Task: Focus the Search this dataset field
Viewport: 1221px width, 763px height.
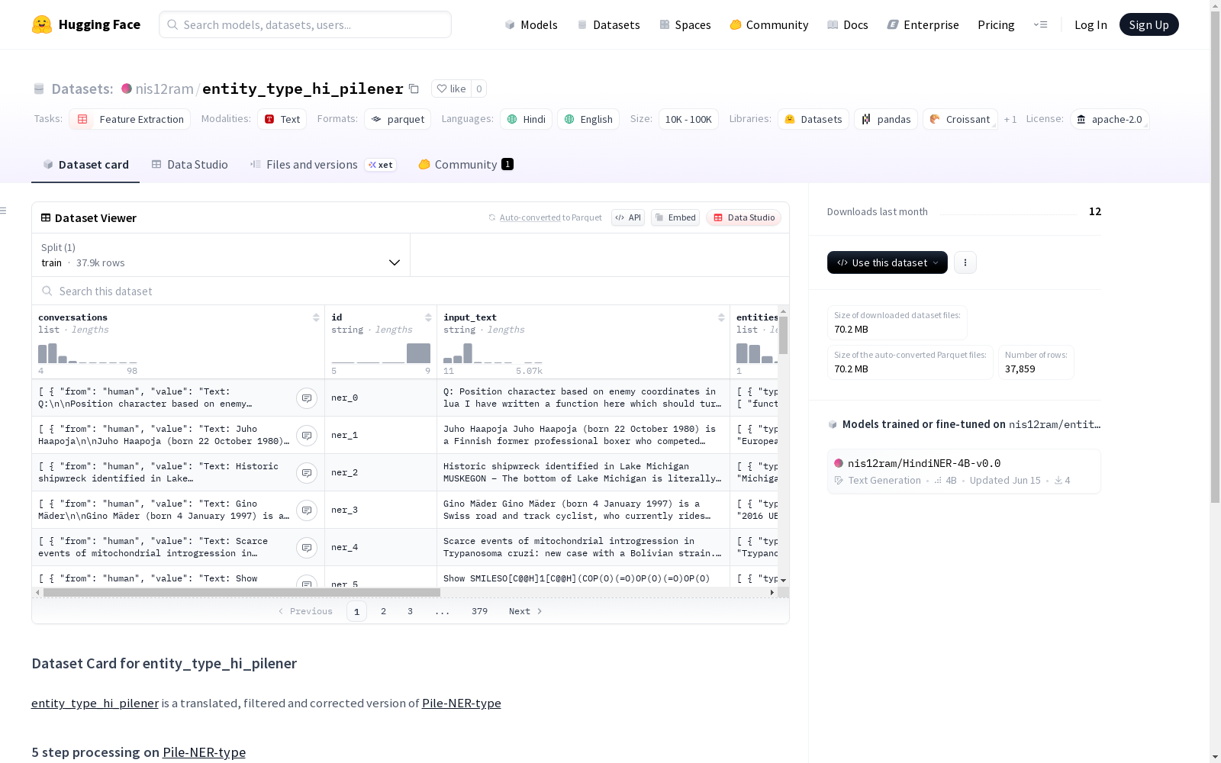Action: coord(411,291)
